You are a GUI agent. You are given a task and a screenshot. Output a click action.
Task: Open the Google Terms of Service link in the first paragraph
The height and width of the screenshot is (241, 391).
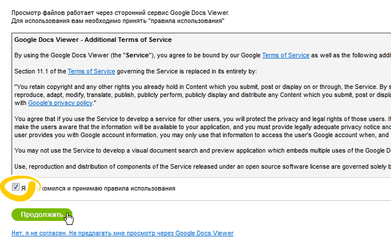[x=286, y=55]
